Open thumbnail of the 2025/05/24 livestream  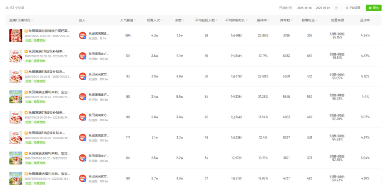pos(16,76)
